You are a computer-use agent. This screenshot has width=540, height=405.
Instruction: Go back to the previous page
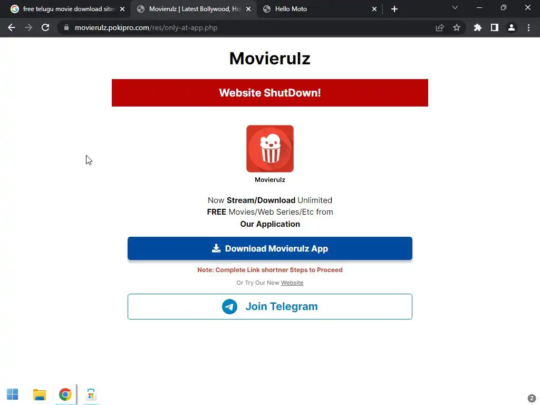click(12, 27)
